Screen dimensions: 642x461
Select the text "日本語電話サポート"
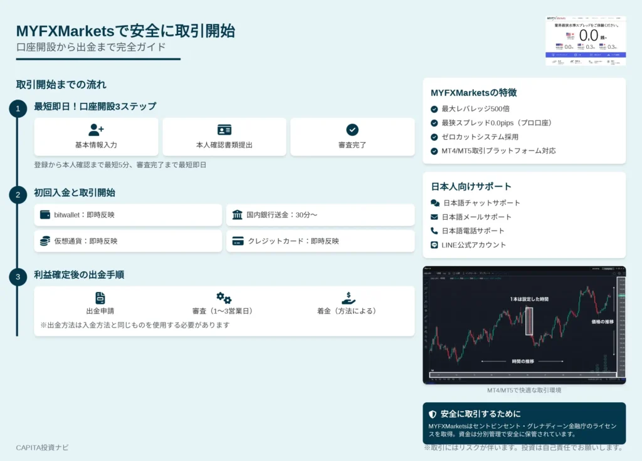coord(473,230)
